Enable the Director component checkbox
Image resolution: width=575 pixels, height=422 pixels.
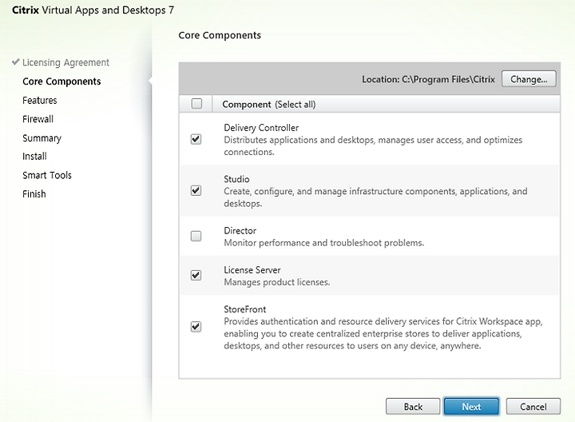pyautogui.click(x=196, y=236)
